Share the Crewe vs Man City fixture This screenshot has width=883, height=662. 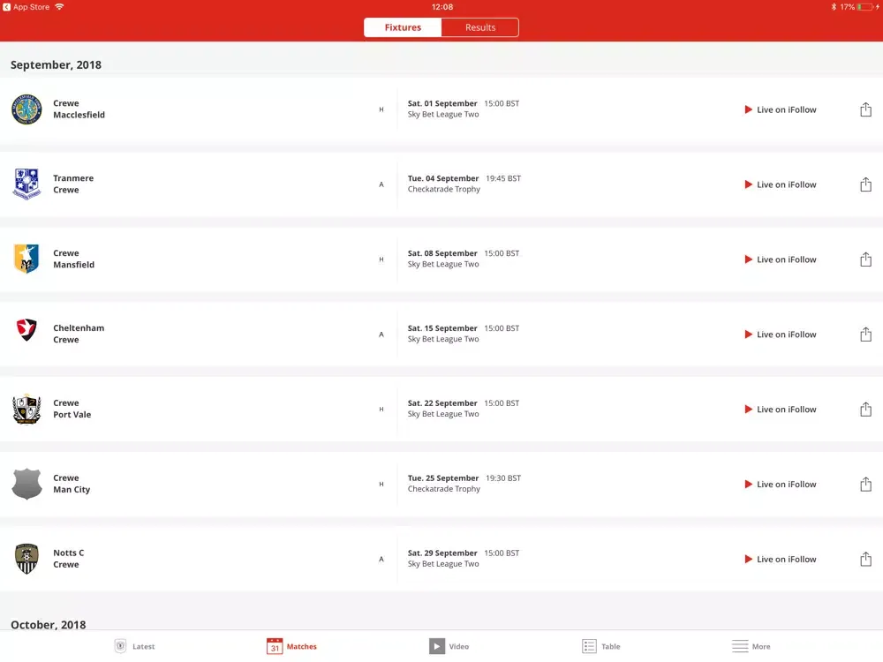coord(865,484)
